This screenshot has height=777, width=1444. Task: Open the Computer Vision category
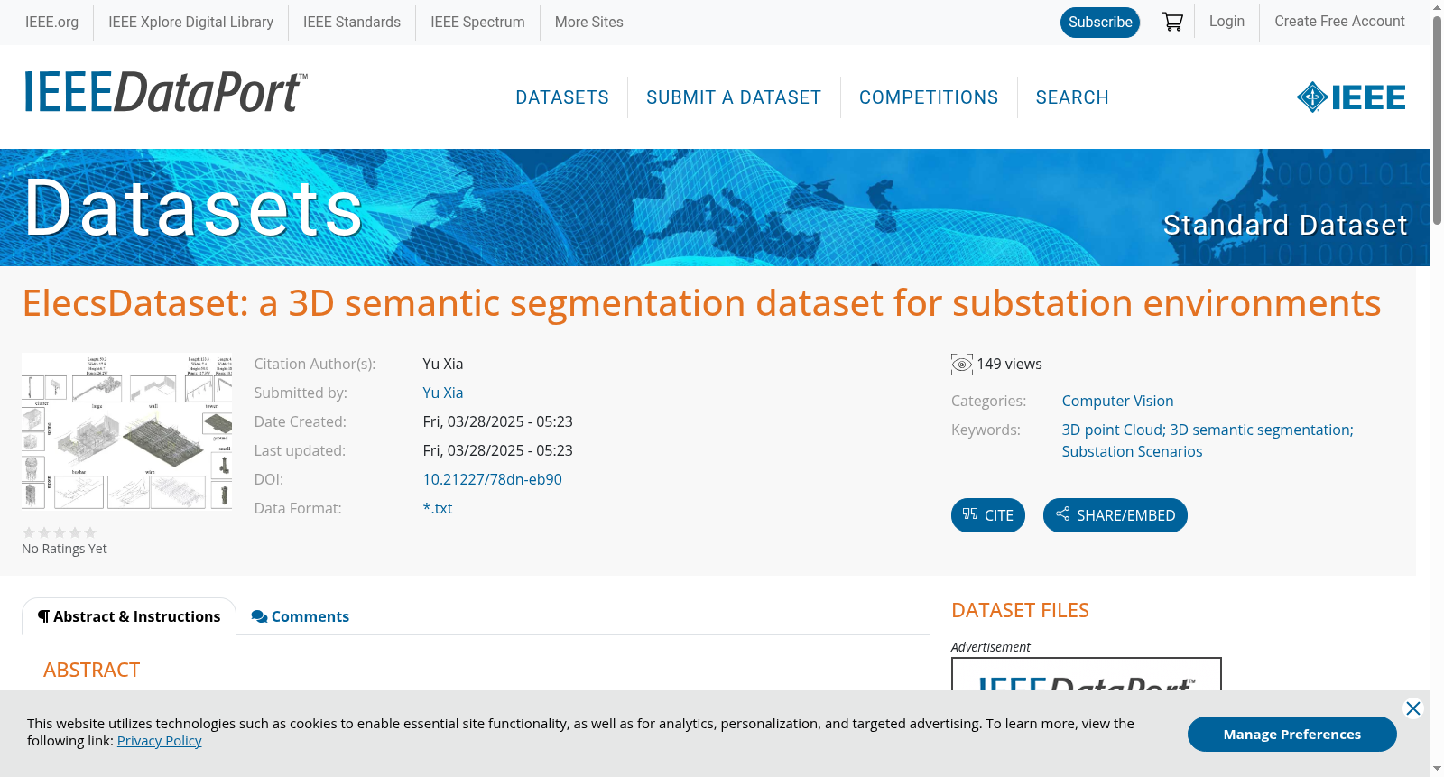(1118, 402)
